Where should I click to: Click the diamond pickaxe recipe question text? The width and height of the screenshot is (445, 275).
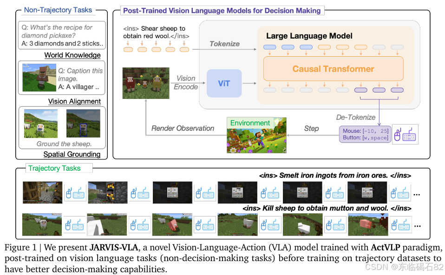coord(57,32)
